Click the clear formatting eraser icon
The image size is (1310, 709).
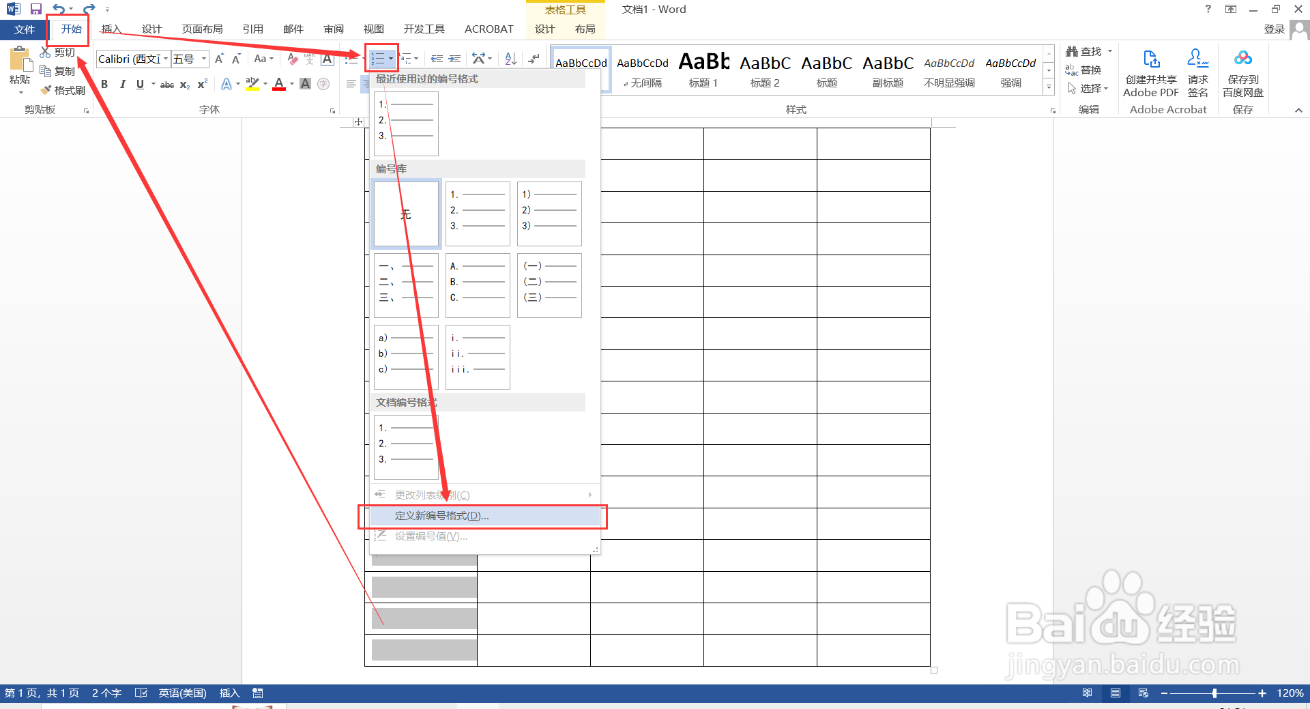[x=293, y=59]
